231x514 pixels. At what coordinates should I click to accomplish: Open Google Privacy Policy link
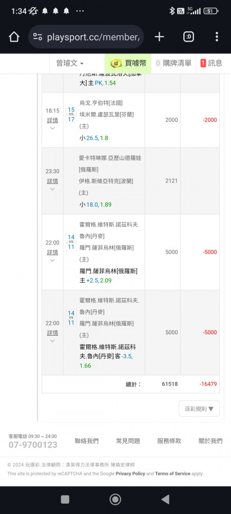[x=130, y=474]
